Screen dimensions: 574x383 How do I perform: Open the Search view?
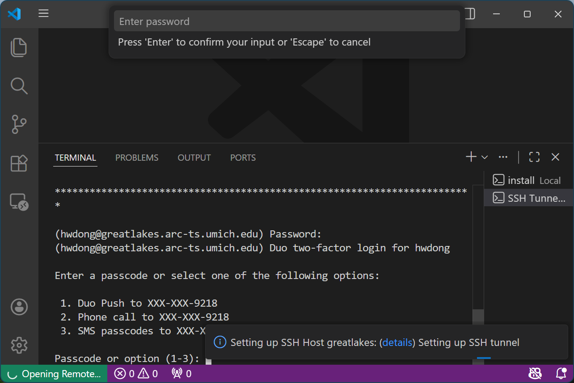[19, 86]
